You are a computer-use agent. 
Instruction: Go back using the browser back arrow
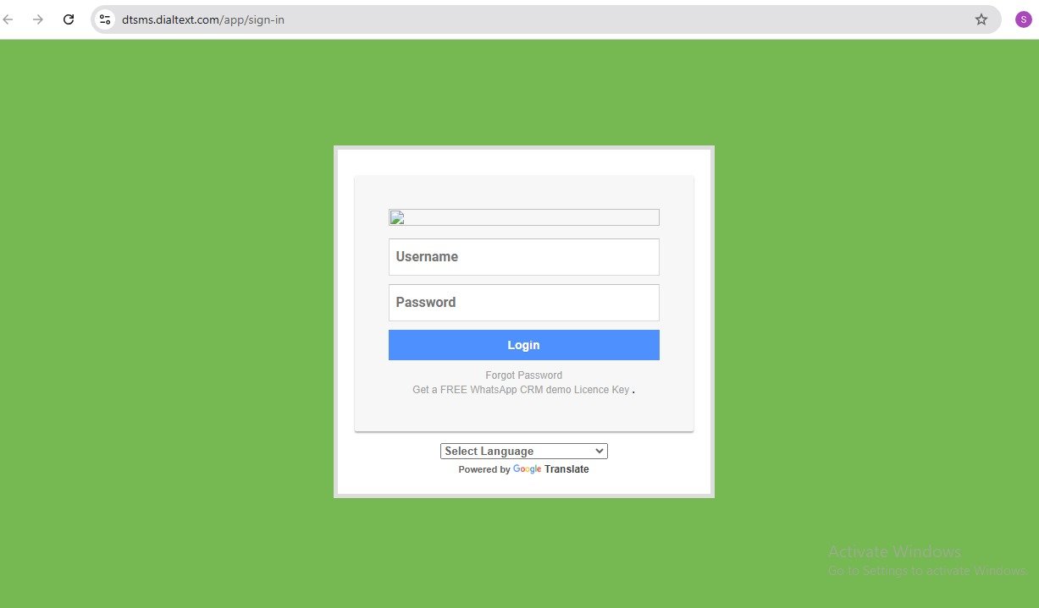click(8, 19)
